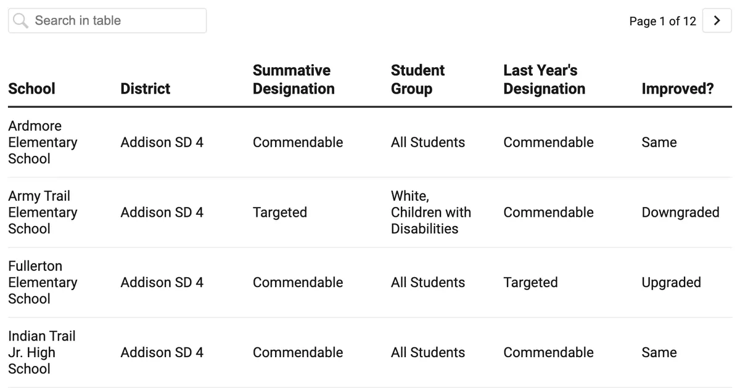
Task: Sort by the District column header
Action: click(x=145, y=89)
